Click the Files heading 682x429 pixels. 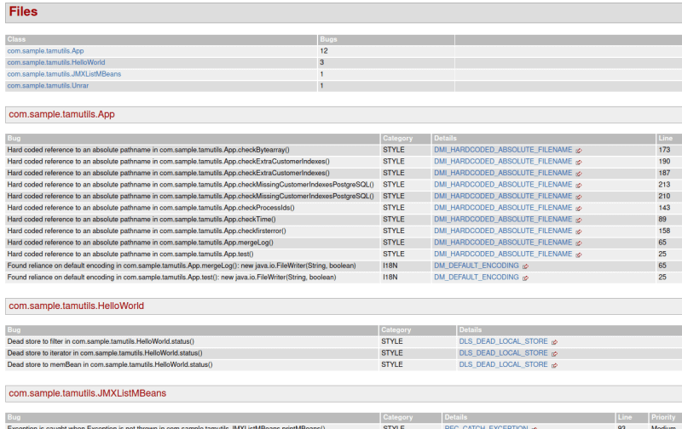click(23, 12)
